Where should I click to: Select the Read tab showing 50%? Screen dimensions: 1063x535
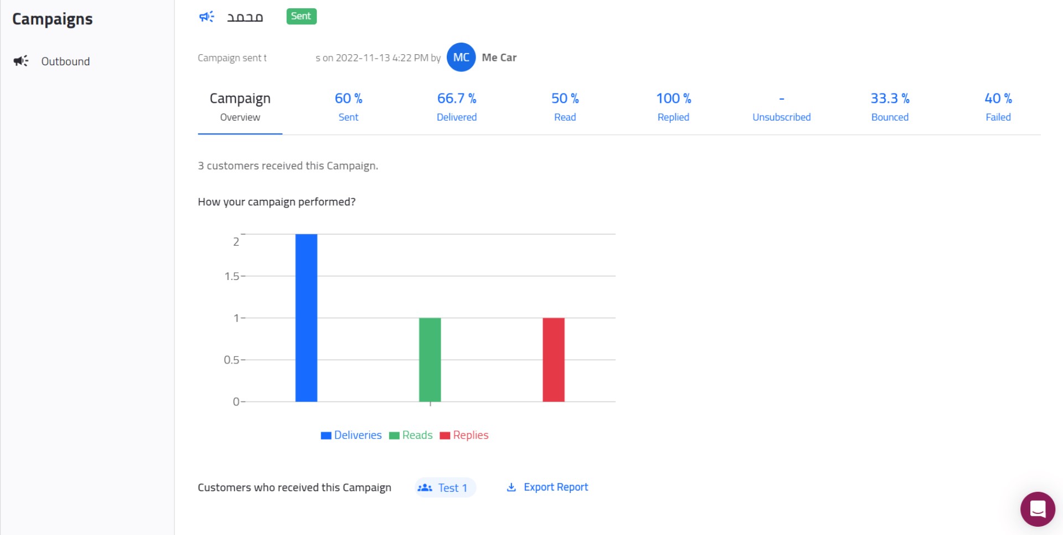565,107
